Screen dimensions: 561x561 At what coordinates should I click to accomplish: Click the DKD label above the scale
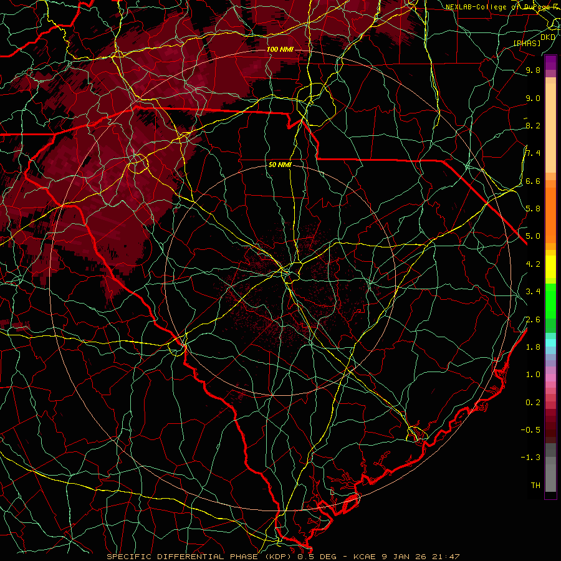click(548, 37)
